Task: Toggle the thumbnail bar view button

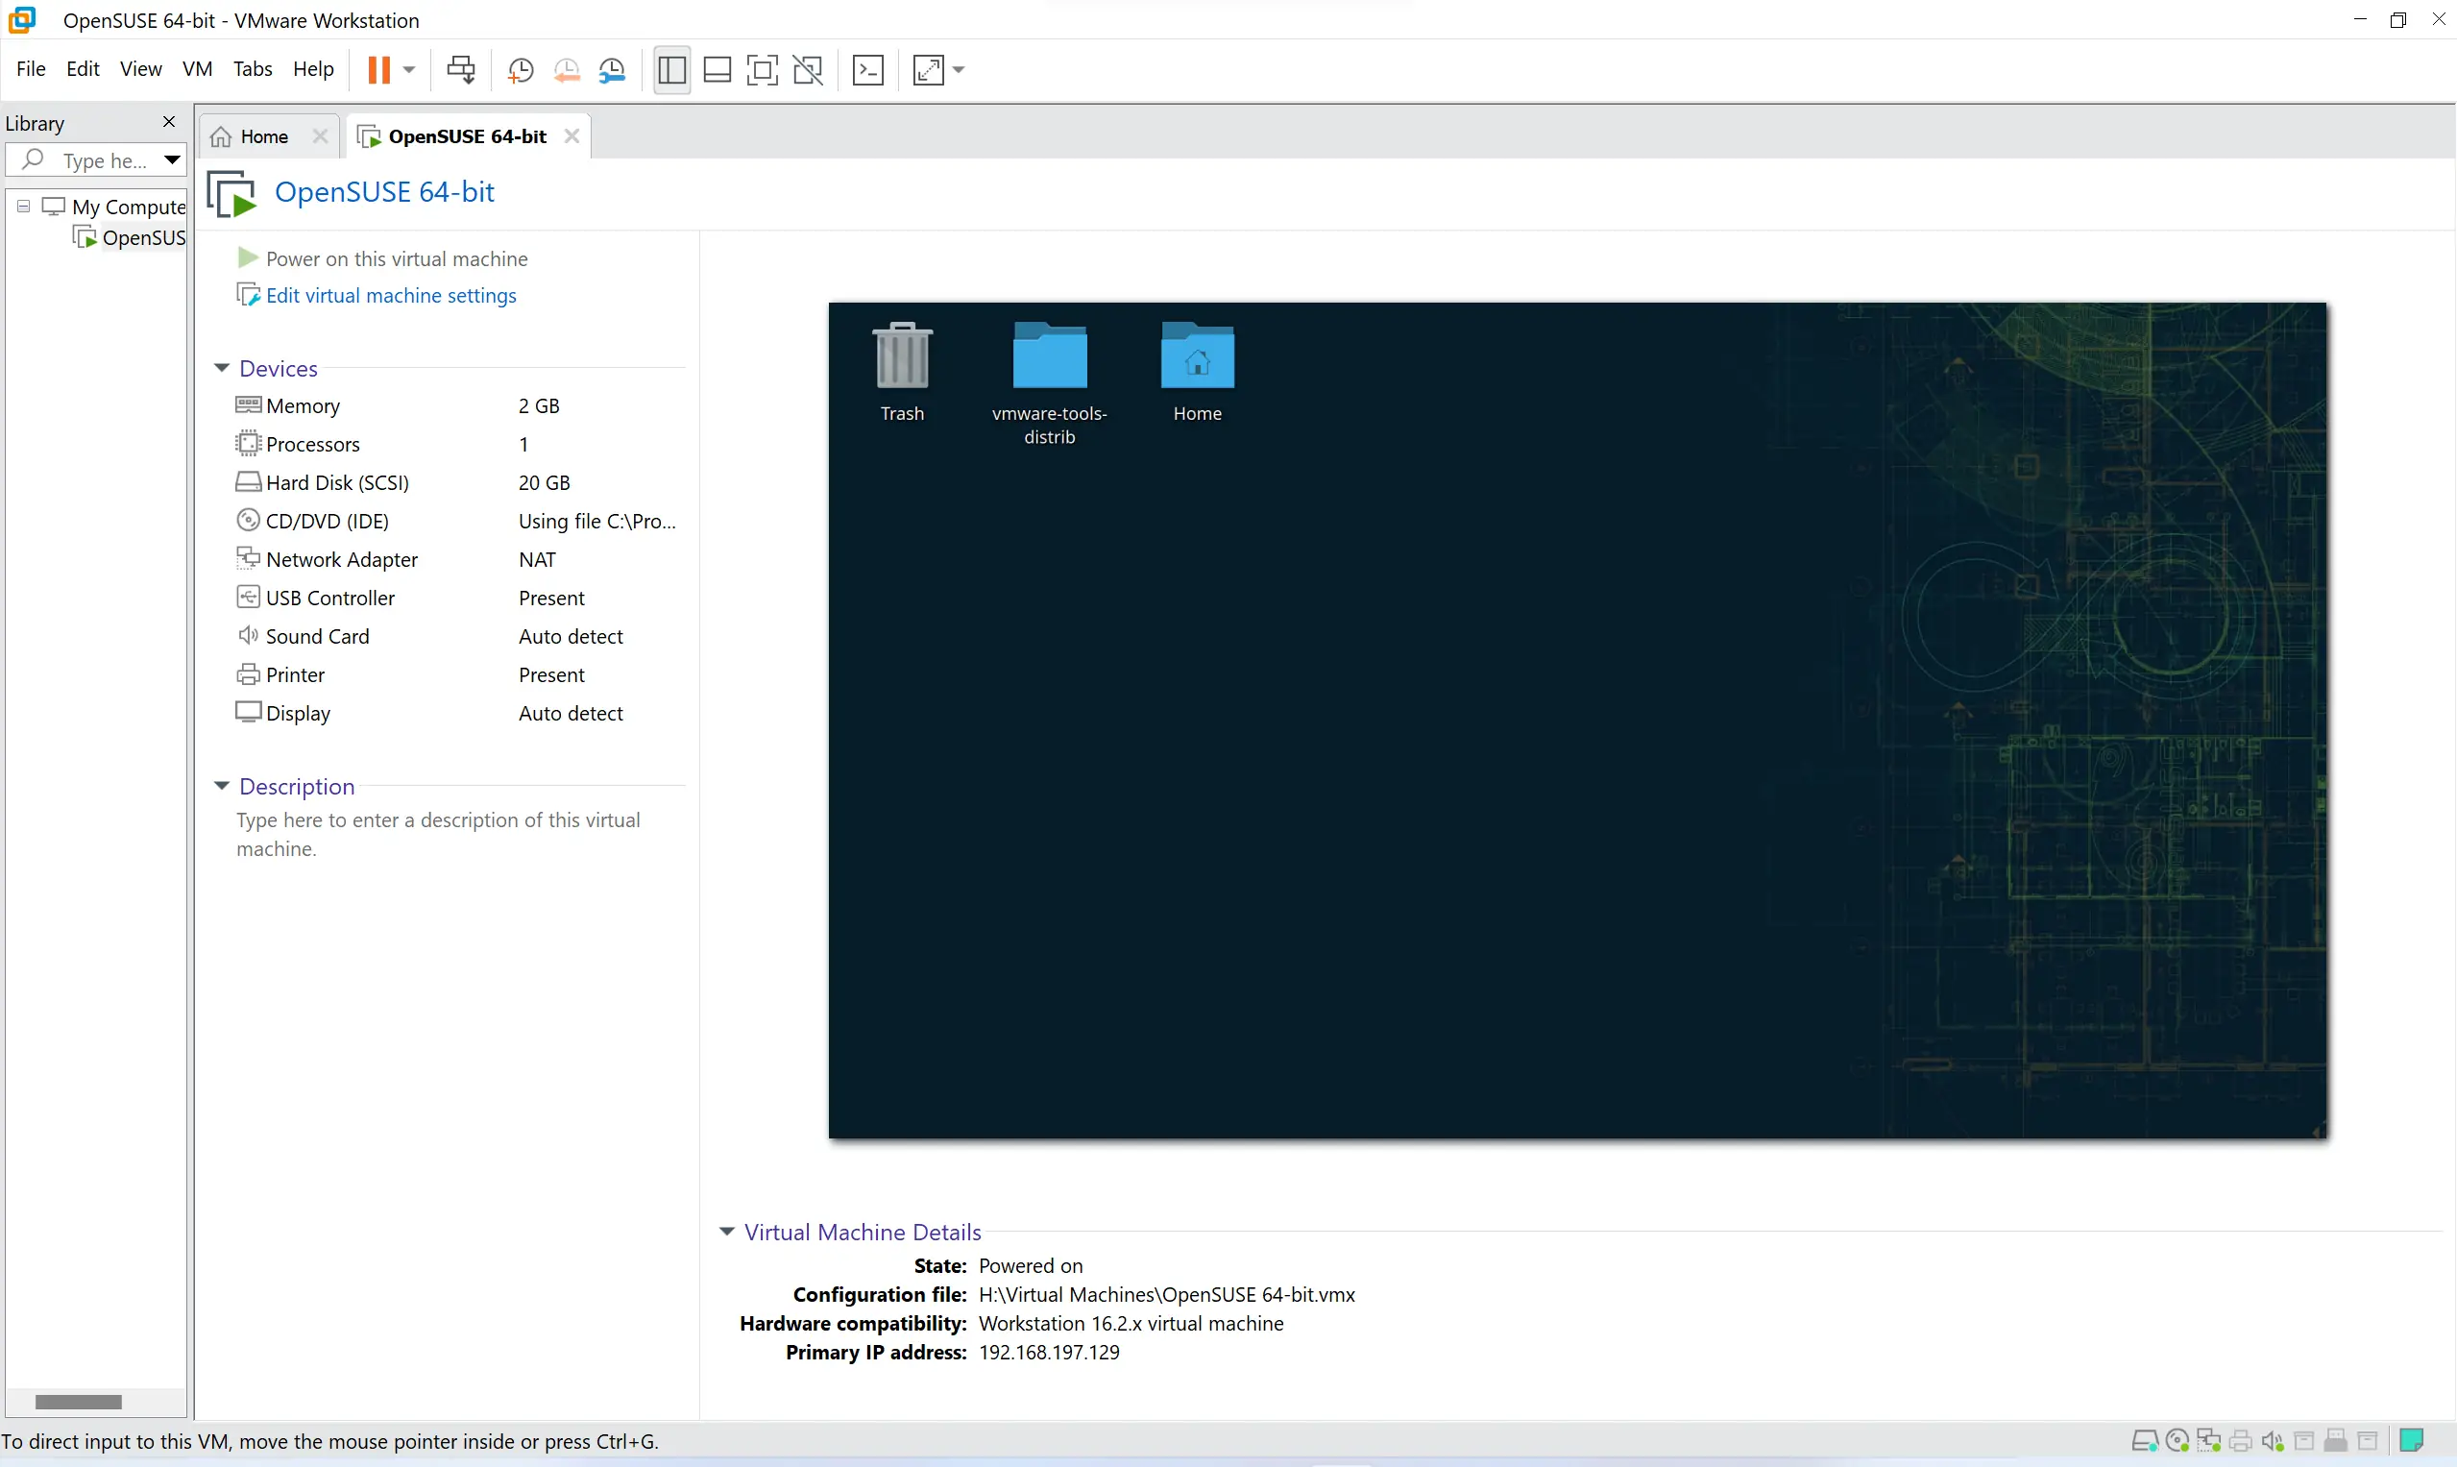Action: pyautogui.click(x=718, y=69)
